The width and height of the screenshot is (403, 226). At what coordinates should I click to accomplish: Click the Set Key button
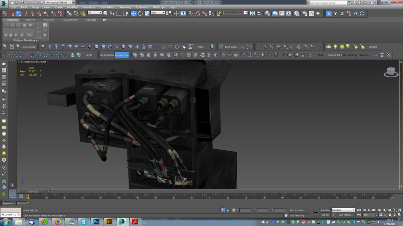(x=325, y=215)
